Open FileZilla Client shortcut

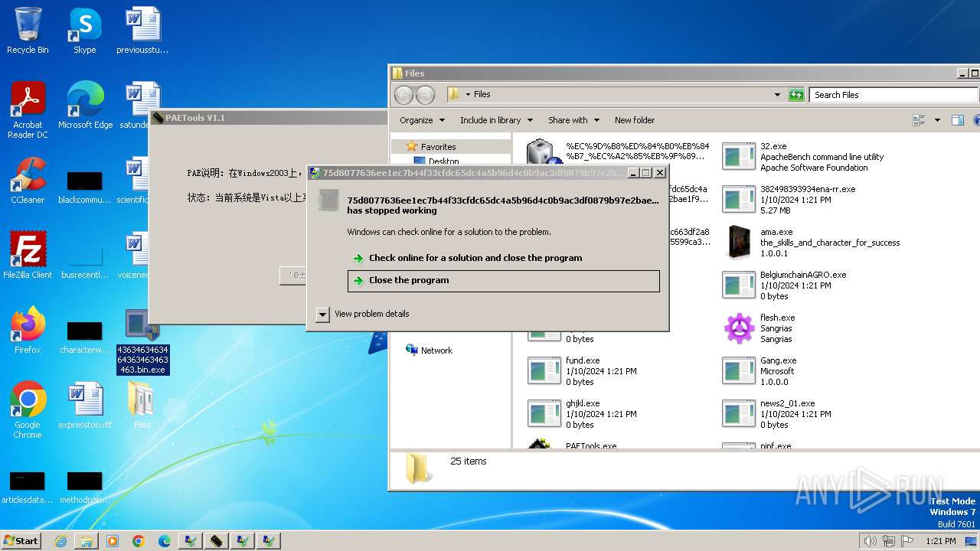pyautogui.click(x=28, y=256)
